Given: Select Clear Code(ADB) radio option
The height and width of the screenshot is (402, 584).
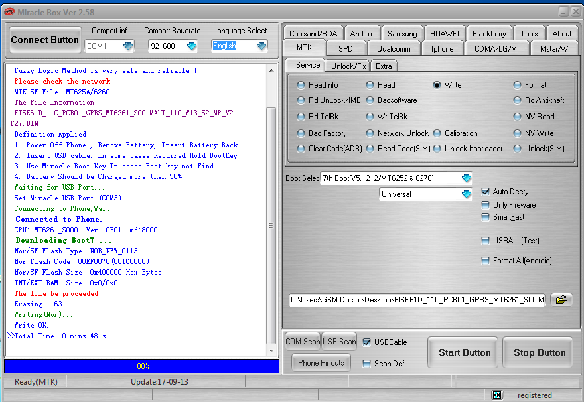Looking at the screenshot, I should 301,149.
